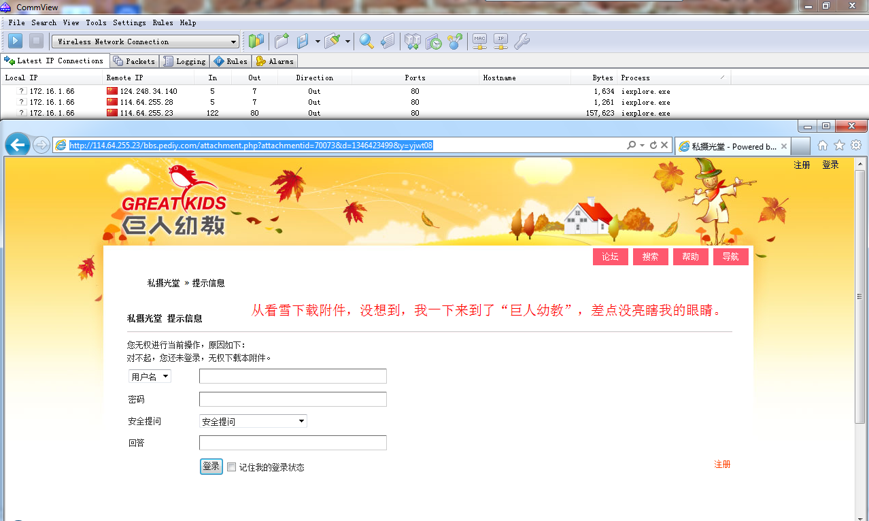The width and height of the screenshot is (869, 521).
Task: Select the row with remote IP 114.64.255.23
Action: (x=366, y=113)
